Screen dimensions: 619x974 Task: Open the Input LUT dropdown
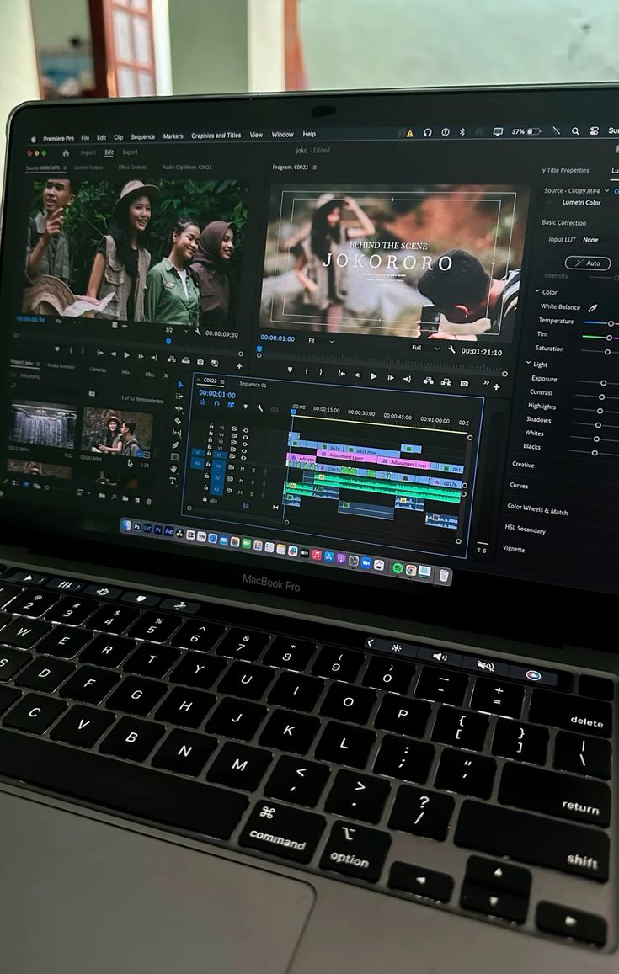click(590, 240)
